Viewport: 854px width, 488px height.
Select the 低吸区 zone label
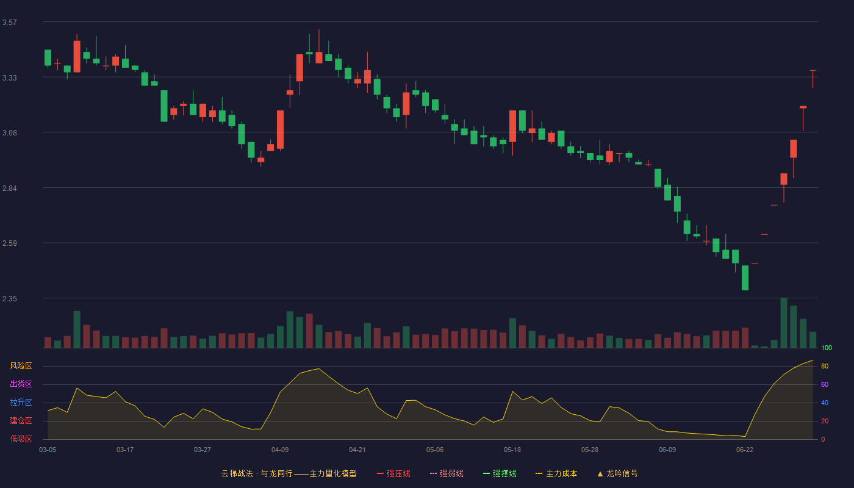(21, 439)
